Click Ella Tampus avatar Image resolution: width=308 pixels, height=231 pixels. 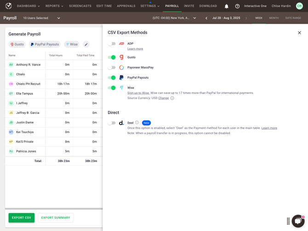point(11,93)
